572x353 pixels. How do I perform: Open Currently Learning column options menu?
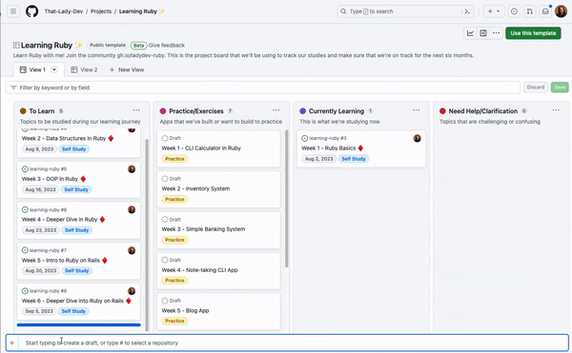[x=416, y=110]
